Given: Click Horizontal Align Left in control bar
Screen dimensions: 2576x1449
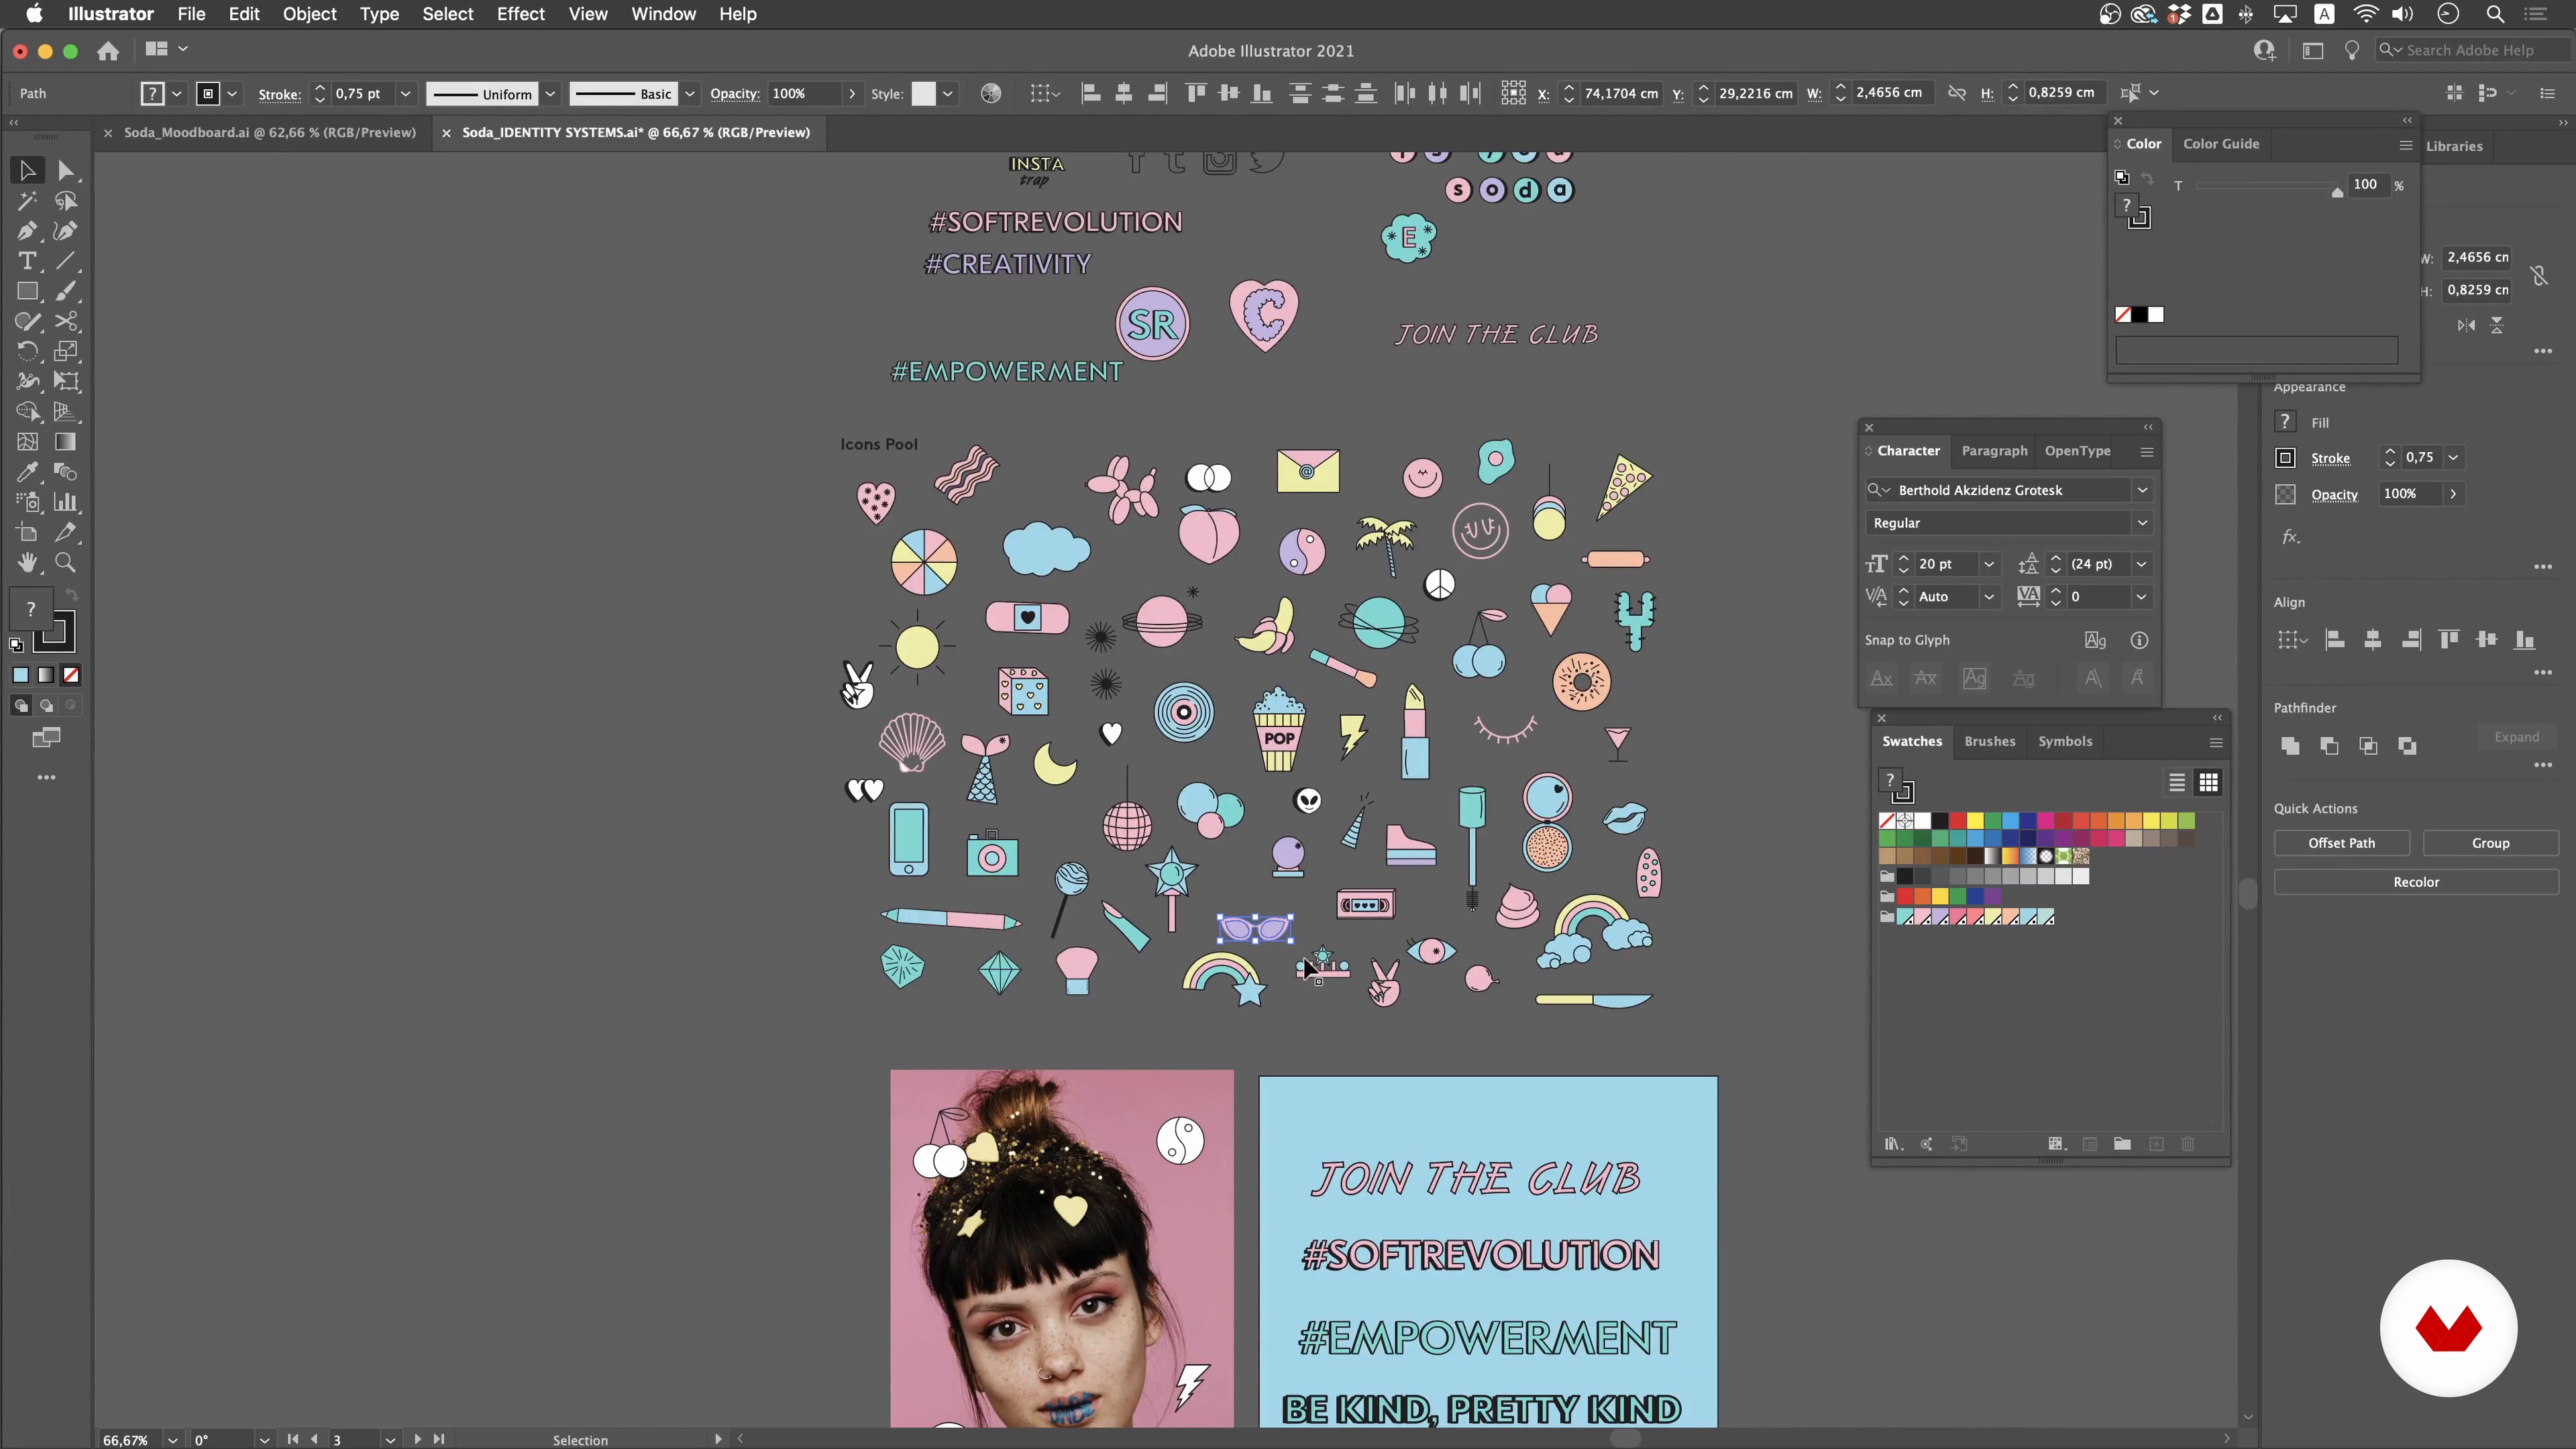Looking at the screenshot, I should coord(1091,93).
